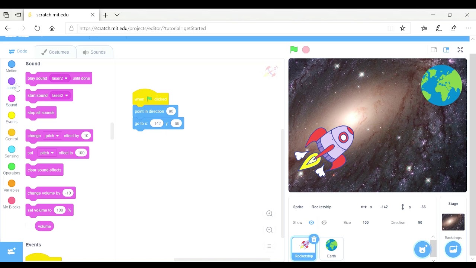This screenshot has height=268, width=476.
Task: Select the Sensing block category
Action: (12, 152)
